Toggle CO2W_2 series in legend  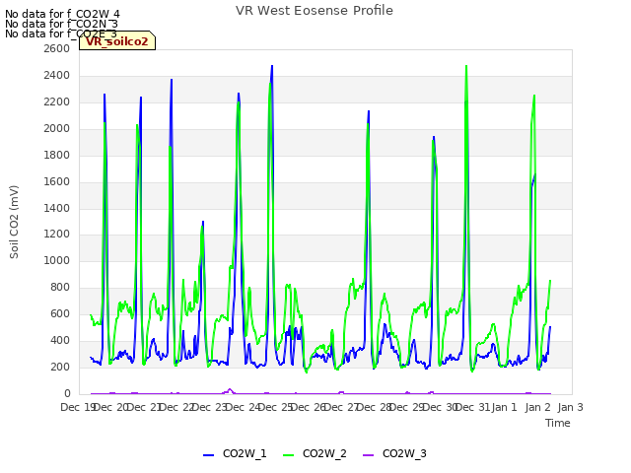coord(315,453)
